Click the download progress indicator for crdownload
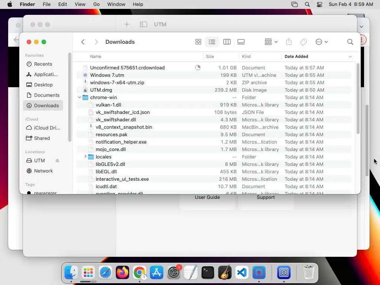 (x=198, y=68)
